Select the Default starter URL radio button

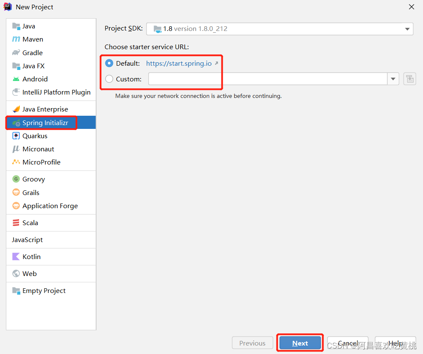109,63
